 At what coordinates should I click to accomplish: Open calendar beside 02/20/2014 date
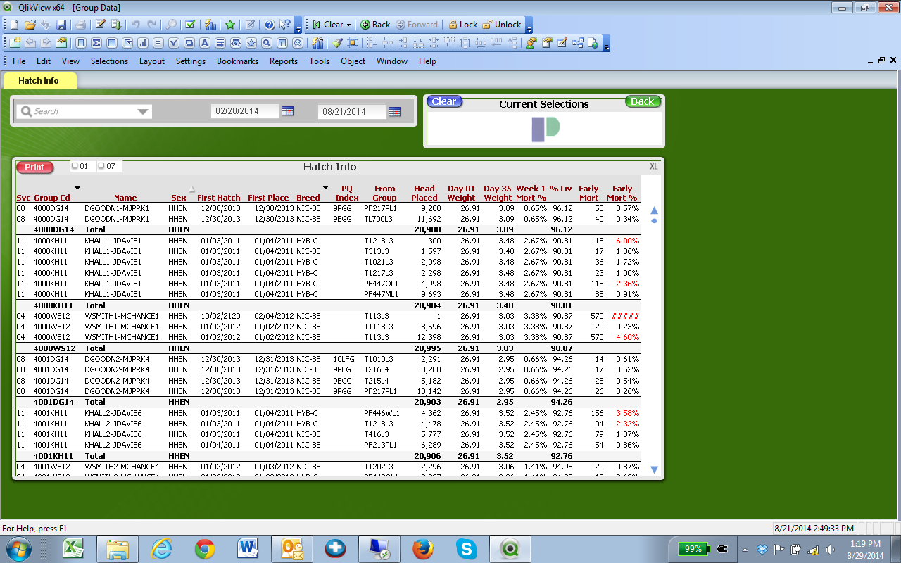tap(287, 111)
